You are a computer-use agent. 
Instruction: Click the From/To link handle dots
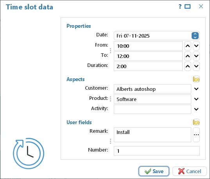pos(110,51)
